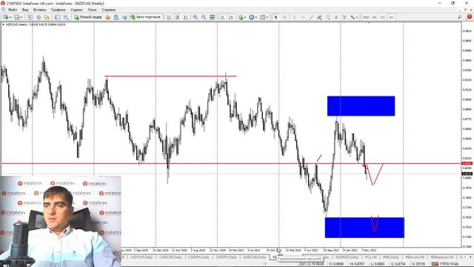Viewport: 474px width, 267px height.
Task: Switch to the #Ethereum,H4 chart tab
Action: click(x=442, y=257)
